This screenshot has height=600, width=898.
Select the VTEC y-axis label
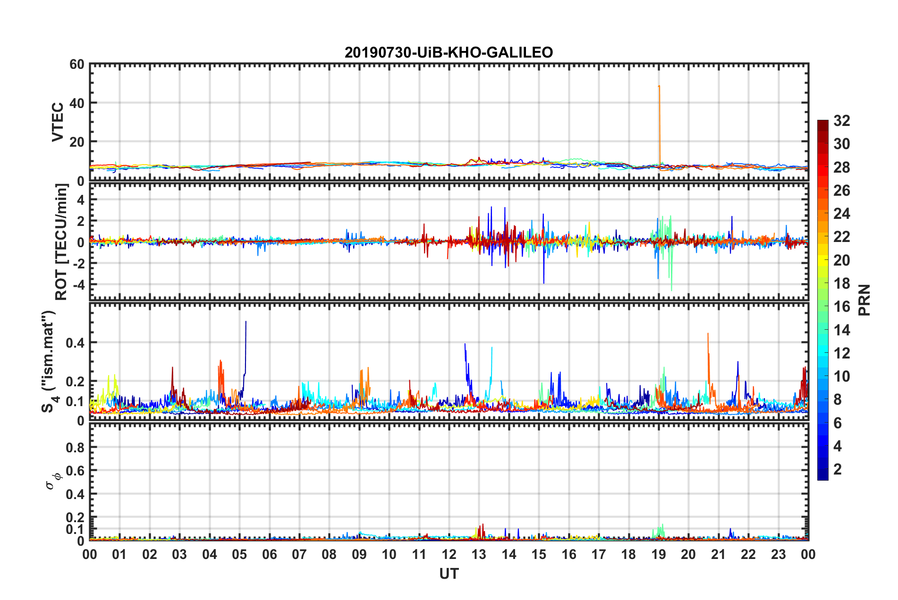(x=57, y=122)
